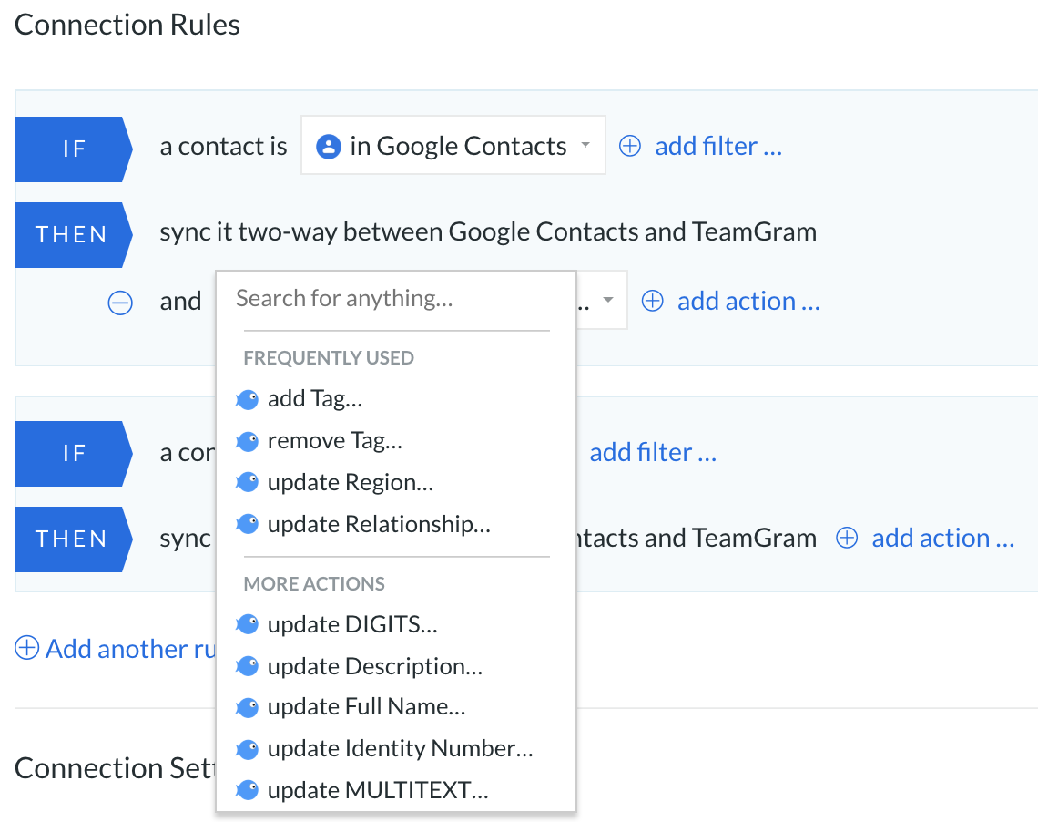Click TeamGram icon beside 'update Relationship...'
Viewport: 1038px width, 822px height.
pyautogui.click(x=247, y=524)
